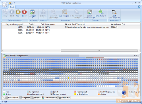Sort by Fragmentierungsgrad column header
142x104 pixels.
14,24
